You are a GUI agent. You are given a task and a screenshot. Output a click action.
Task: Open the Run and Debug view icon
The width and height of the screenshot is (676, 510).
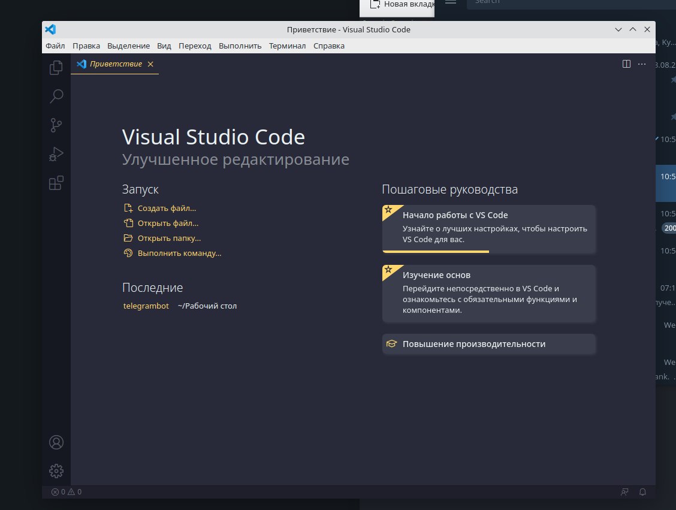click(x=56, y=154)
